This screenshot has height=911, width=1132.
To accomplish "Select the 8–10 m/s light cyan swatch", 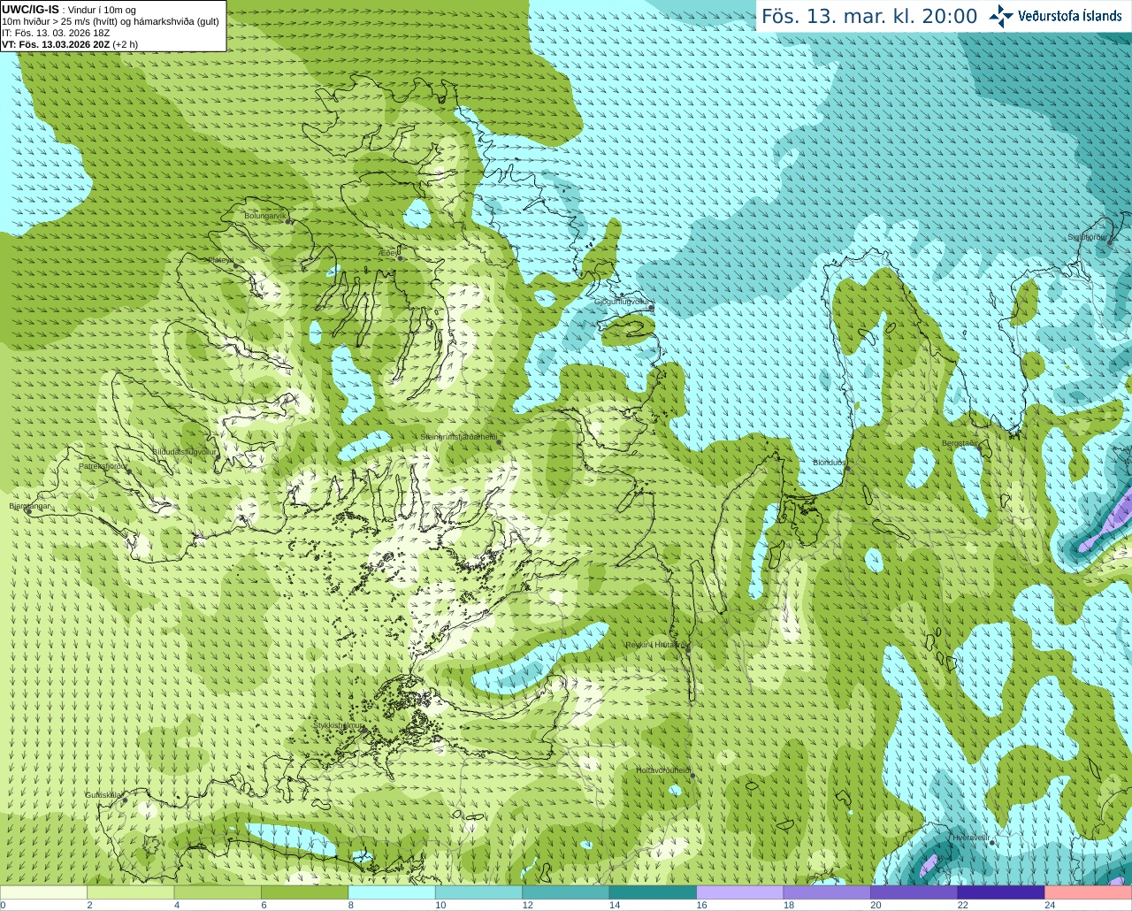I will click(392, 892).
